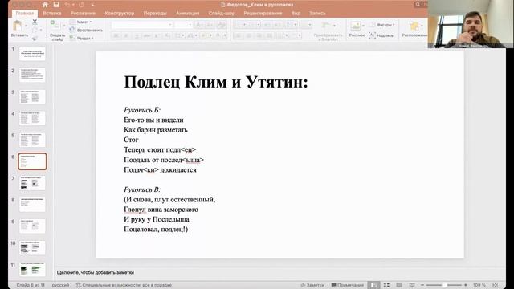The height and width of the screenshot is (289, 514).
Task: Switch to Slide Sorter grid view icon
Action: pos(386,285)
